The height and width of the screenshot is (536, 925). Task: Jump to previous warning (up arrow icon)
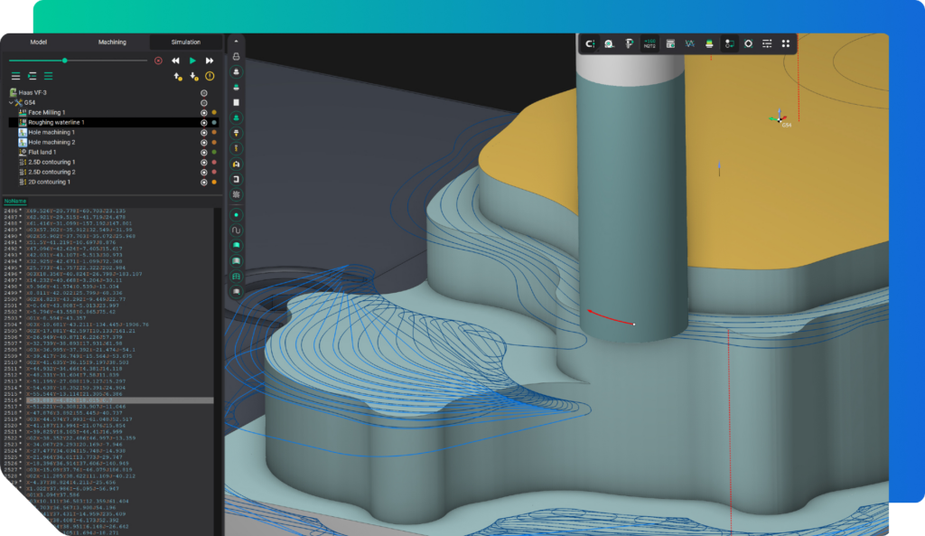point(178,77)
